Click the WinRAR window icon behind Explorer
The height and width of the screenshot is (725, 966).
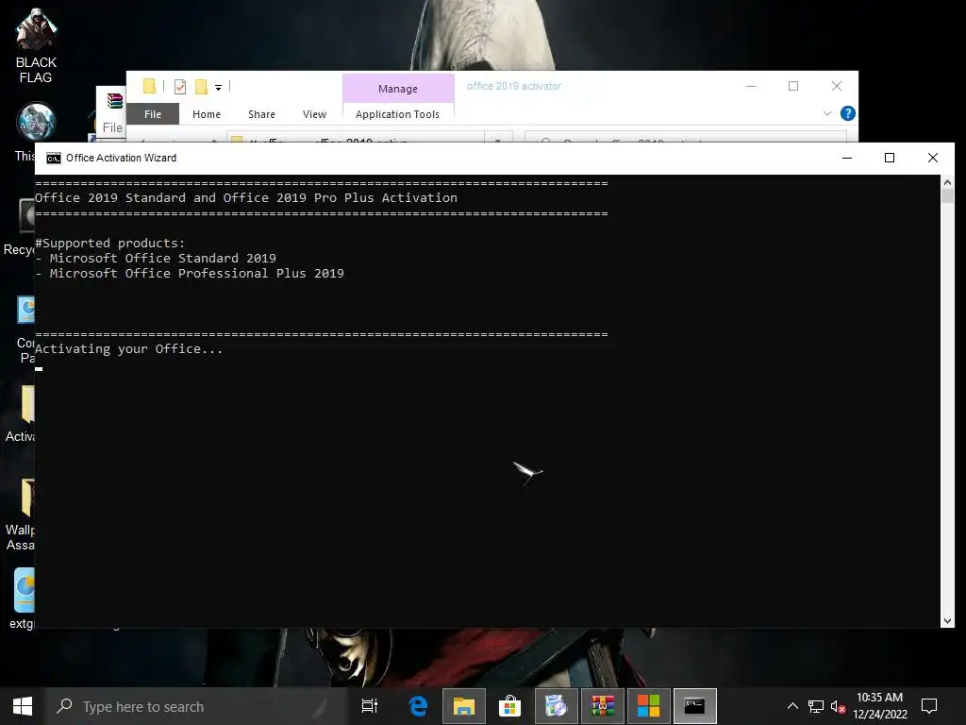click(114, 100)
